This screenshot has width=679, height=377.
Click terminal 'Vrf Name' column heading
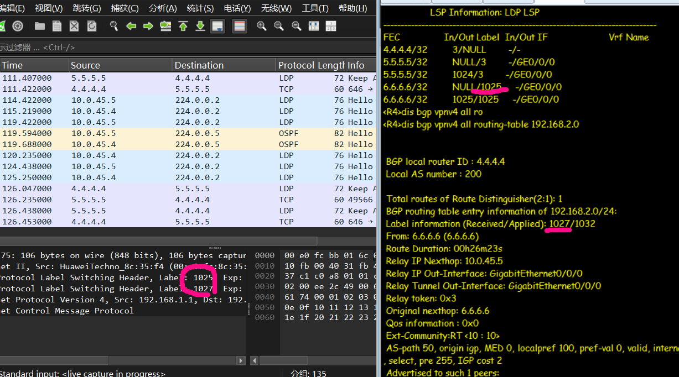pos(629,37)
